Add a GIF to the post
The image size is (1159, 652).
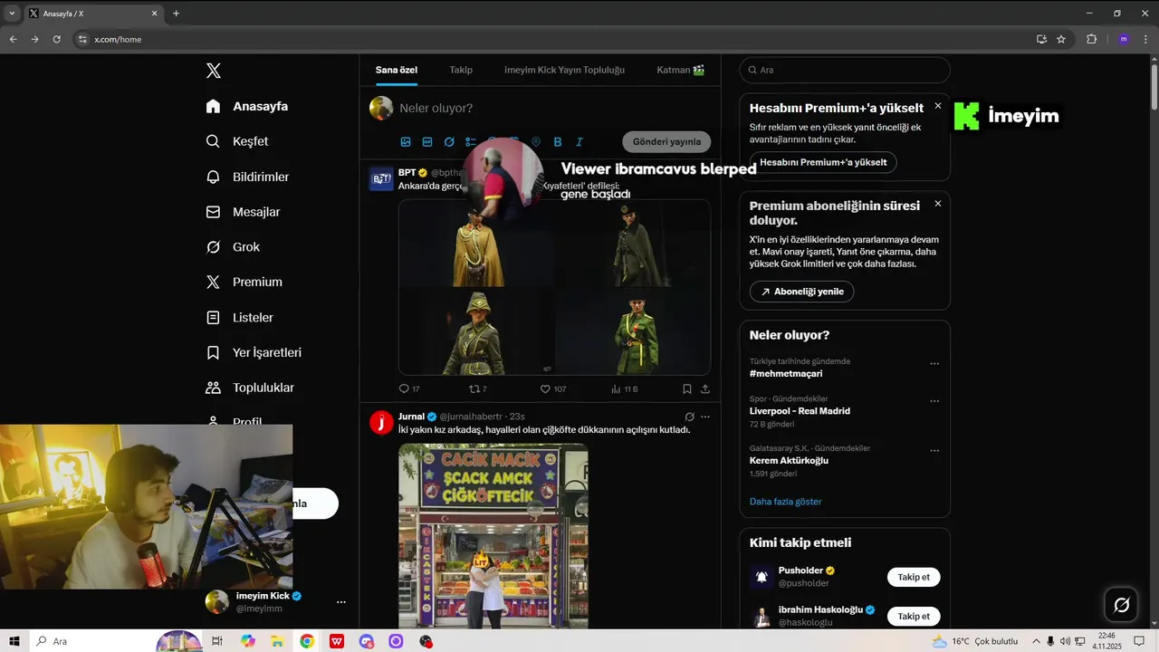[427, 142]
